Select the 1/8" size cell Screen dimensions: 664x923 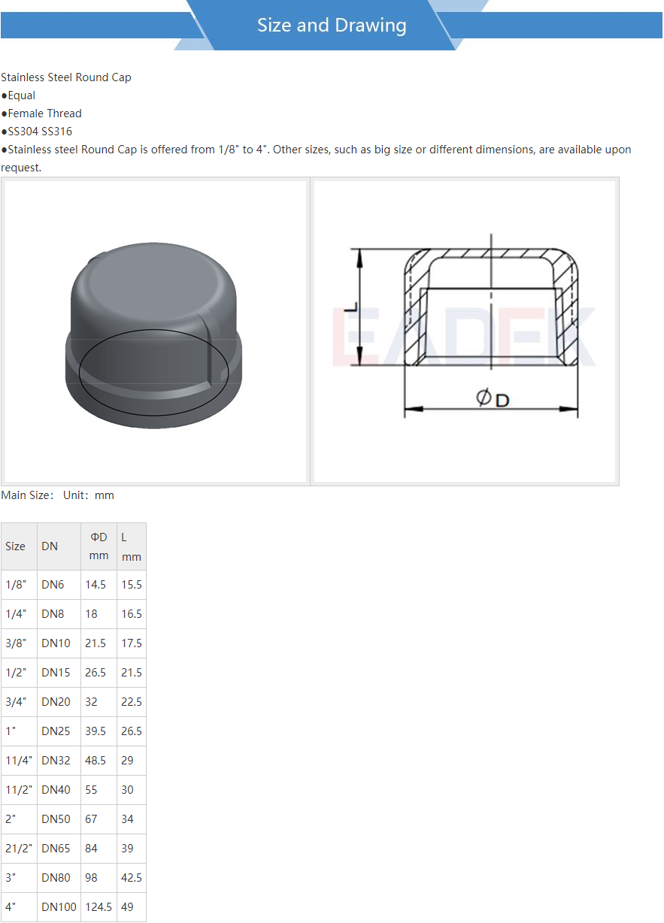pos(20,585)
